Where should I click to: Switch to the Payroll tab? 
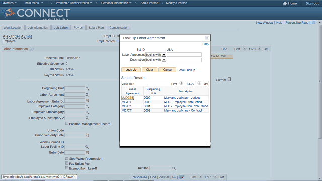(x=78, y=28)
